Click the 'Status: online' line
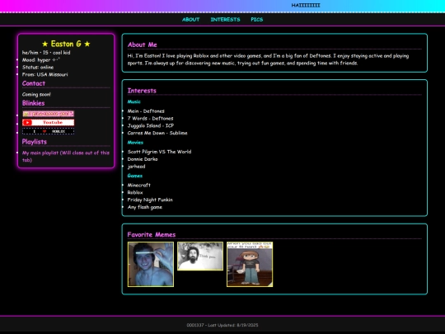Image resolution: width=445 pixels, height=334 pixels. coord(38,68)
